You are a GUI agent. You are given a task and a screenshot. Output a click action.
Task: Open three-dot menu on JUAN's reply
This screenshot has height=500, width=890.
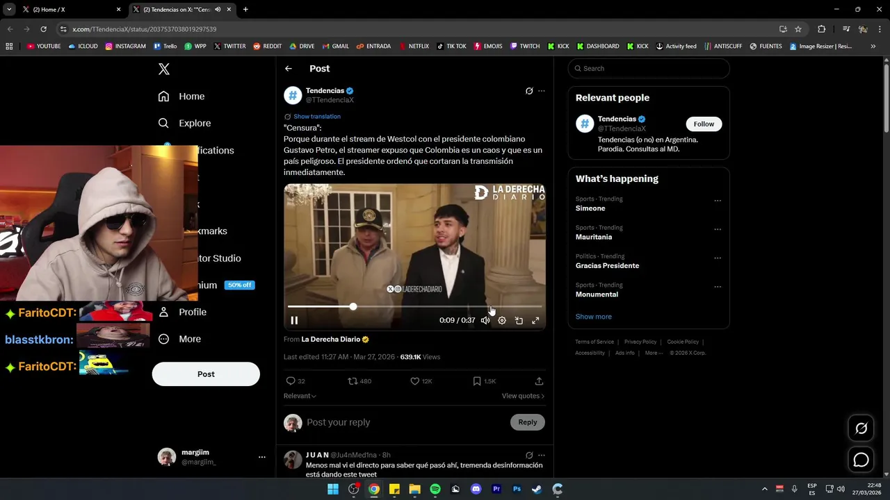(x=542, y=456)
